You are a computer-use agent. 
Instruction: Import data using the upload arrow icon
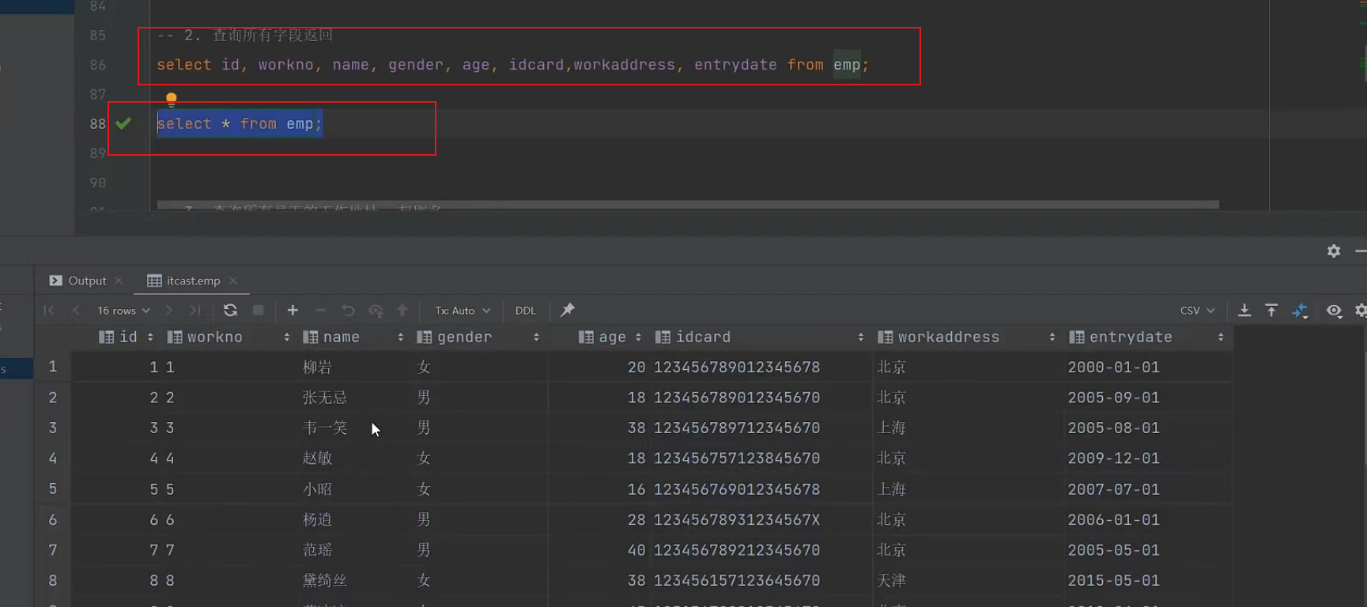1271,311
